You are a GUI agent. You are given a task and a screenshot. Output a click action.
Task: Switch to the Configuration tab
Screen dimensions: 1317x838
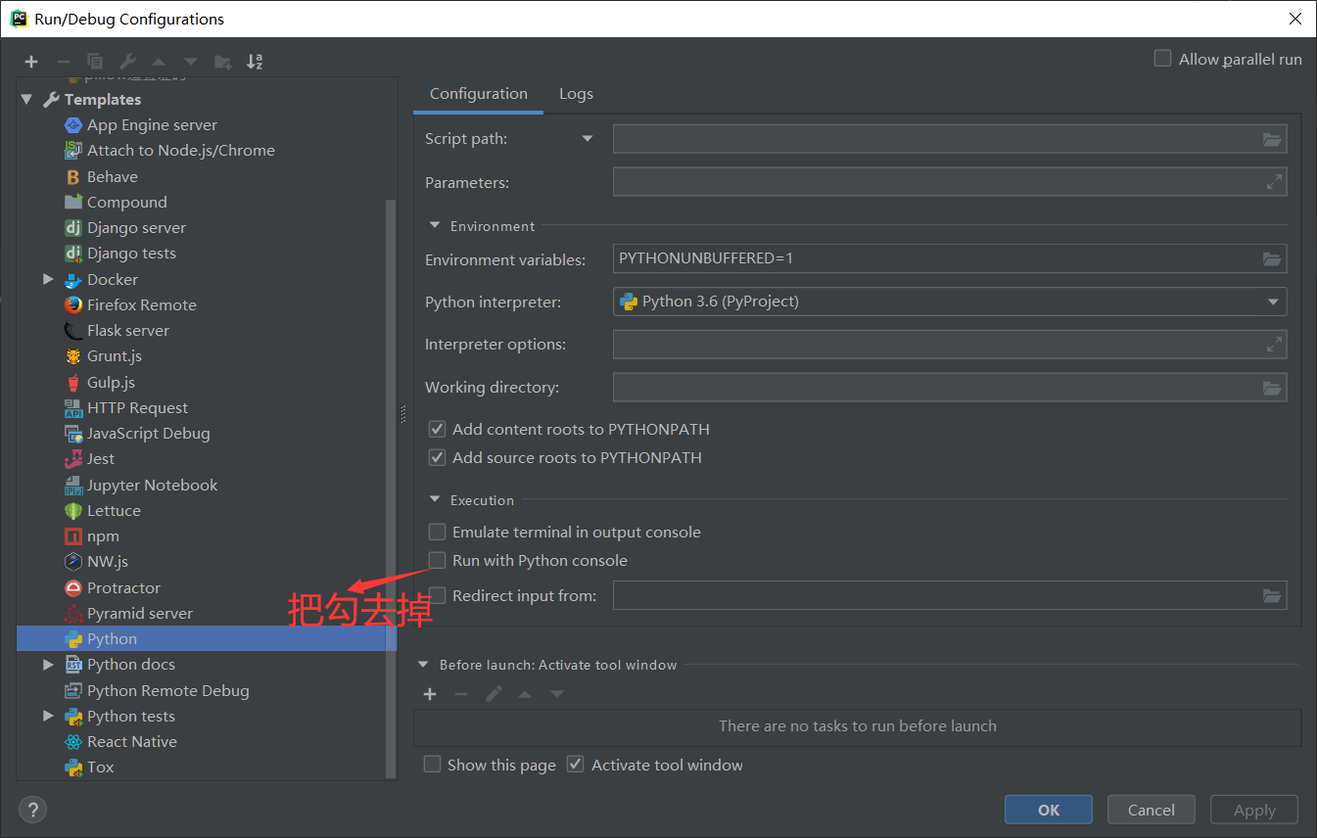(479, 94)
